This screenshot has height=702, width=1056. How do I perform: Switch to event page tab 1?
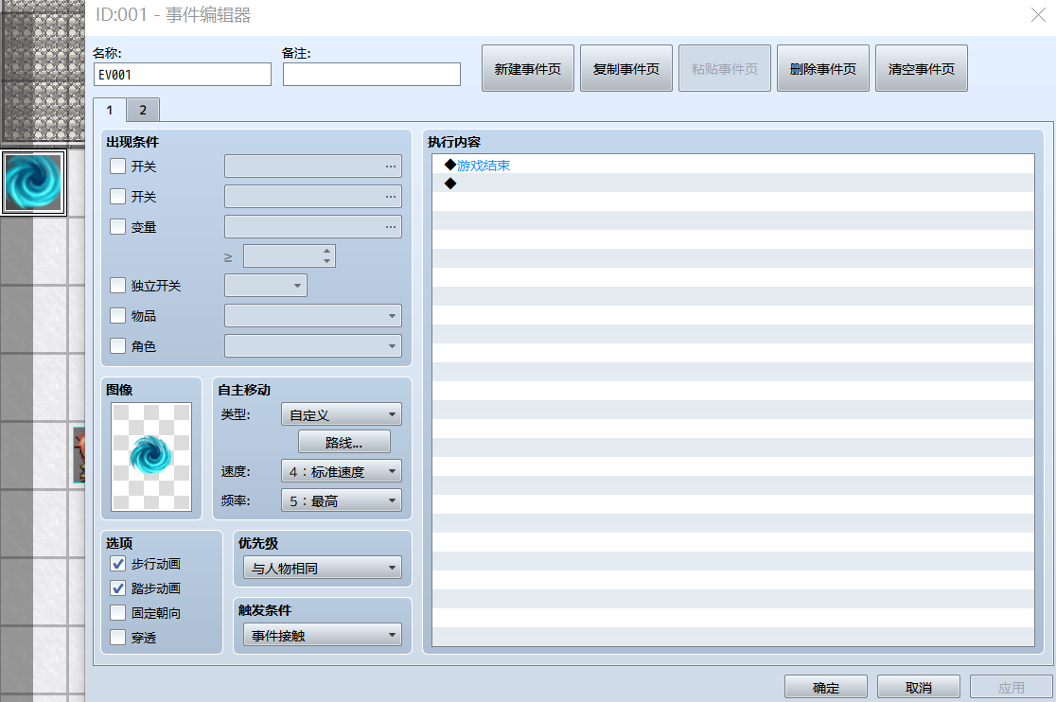coord(110,110)
